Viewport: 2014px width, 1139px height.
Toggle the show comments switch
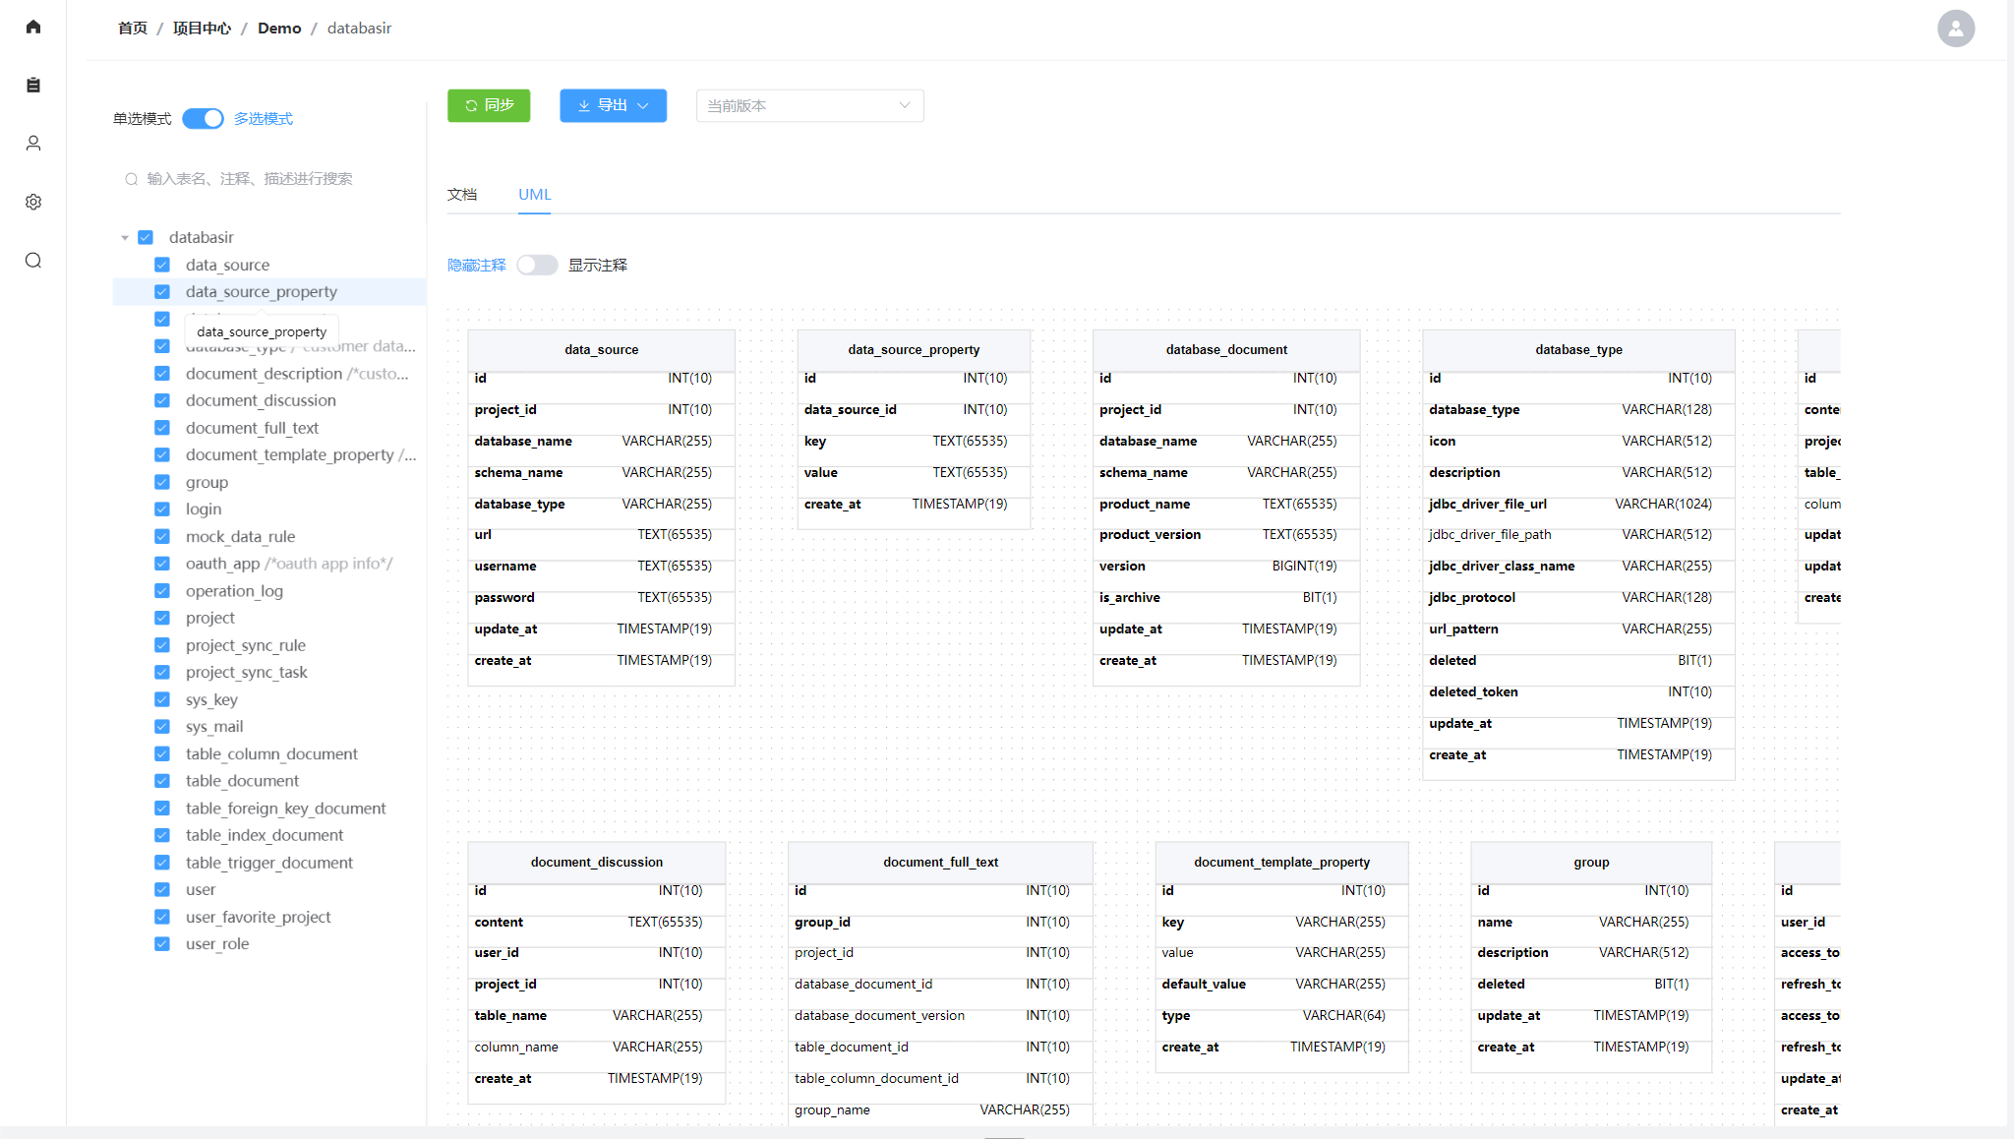(537, 266)
